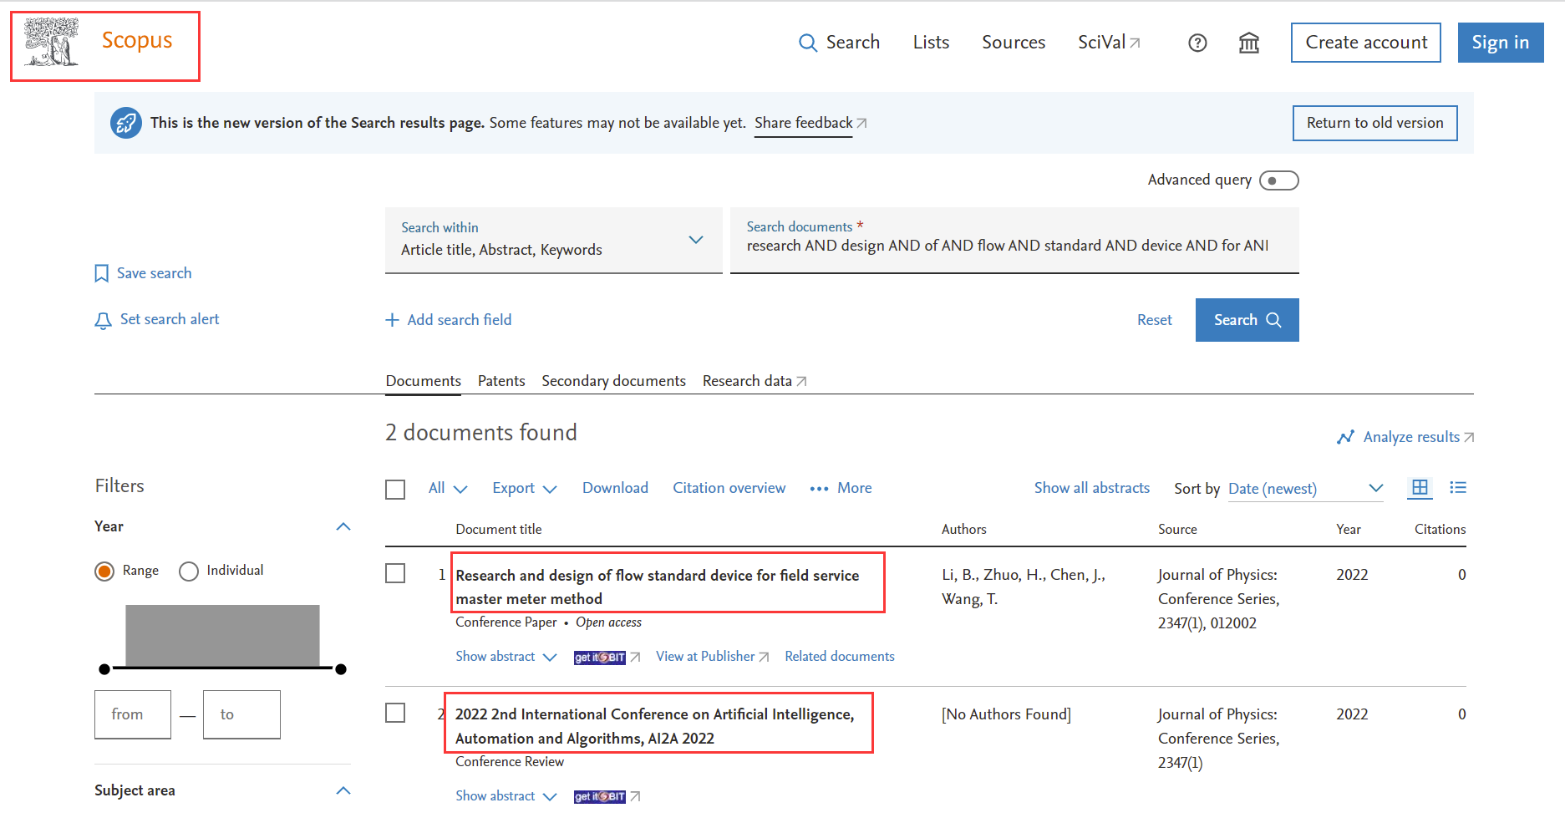
Task: Check the select-all documents checkbox
Action: click(x=395, y=489)
